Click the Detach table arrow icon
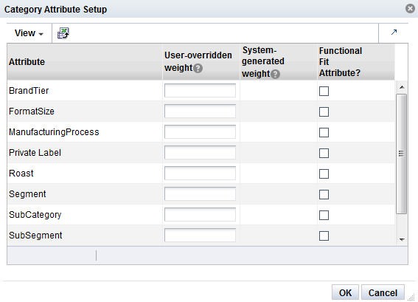 pyautogui.click(x=394, y=32)
